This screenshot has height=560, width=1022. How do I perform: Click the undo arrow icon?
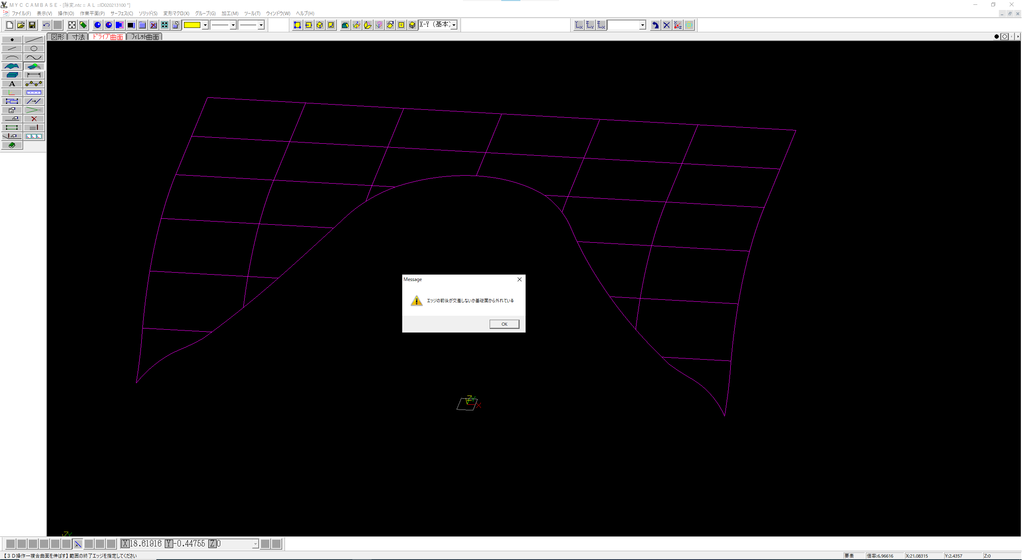pyautogui.click(x=47, y=25)
